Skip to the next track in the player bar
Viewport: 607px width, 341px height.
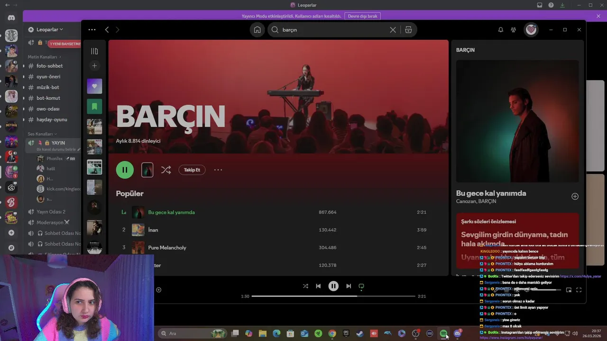pyautogui.click(x=349, y=286)
